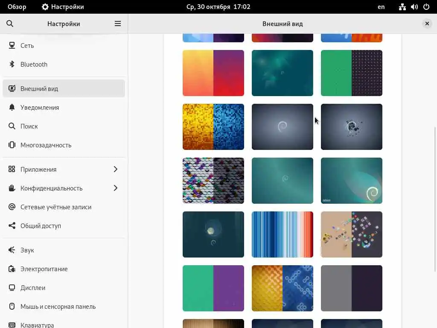Choose the gray and dark navy wallpaper
437x328 pixels.
[x=352, y=288]
